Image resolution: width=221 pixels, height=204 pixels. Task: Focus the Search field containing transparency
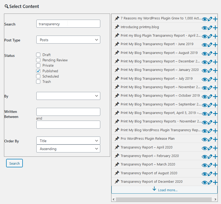[68, 24]
